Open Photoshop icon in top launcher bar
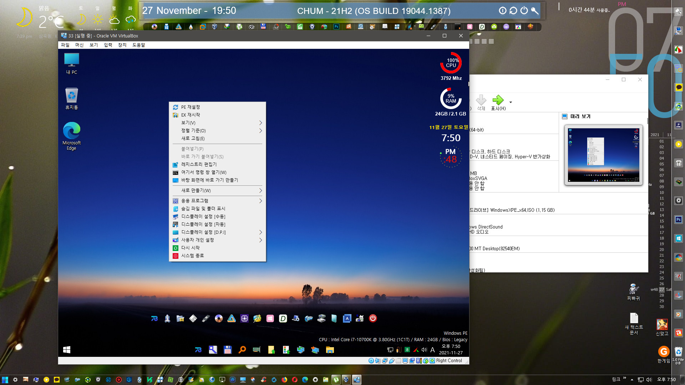 coord(336,27)
